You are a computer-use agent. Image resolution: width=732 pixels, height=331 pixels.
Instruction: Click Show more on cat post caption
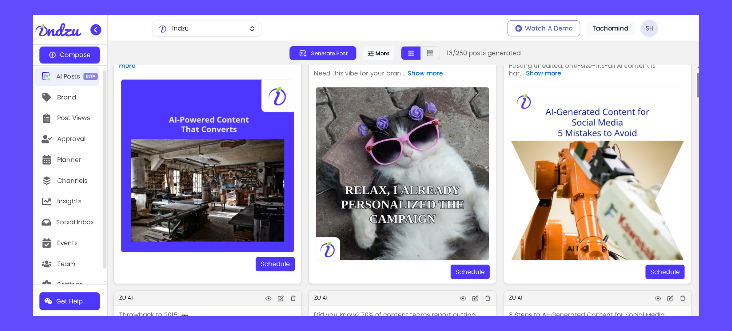(425, 73)
